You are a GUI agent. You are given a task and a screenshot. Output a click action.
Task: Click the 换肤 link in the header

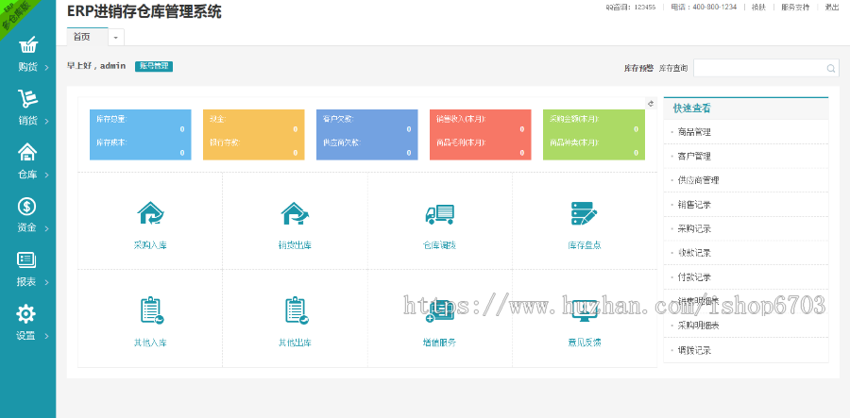758,7
